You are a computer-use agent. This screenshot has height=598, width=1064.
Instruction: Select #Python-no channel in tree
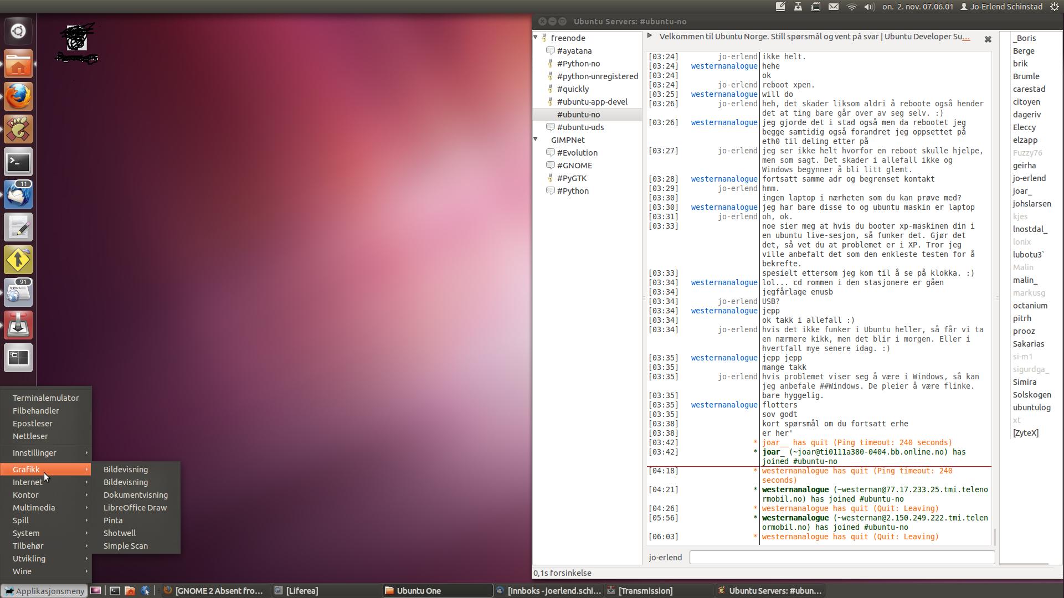[578, 64]
